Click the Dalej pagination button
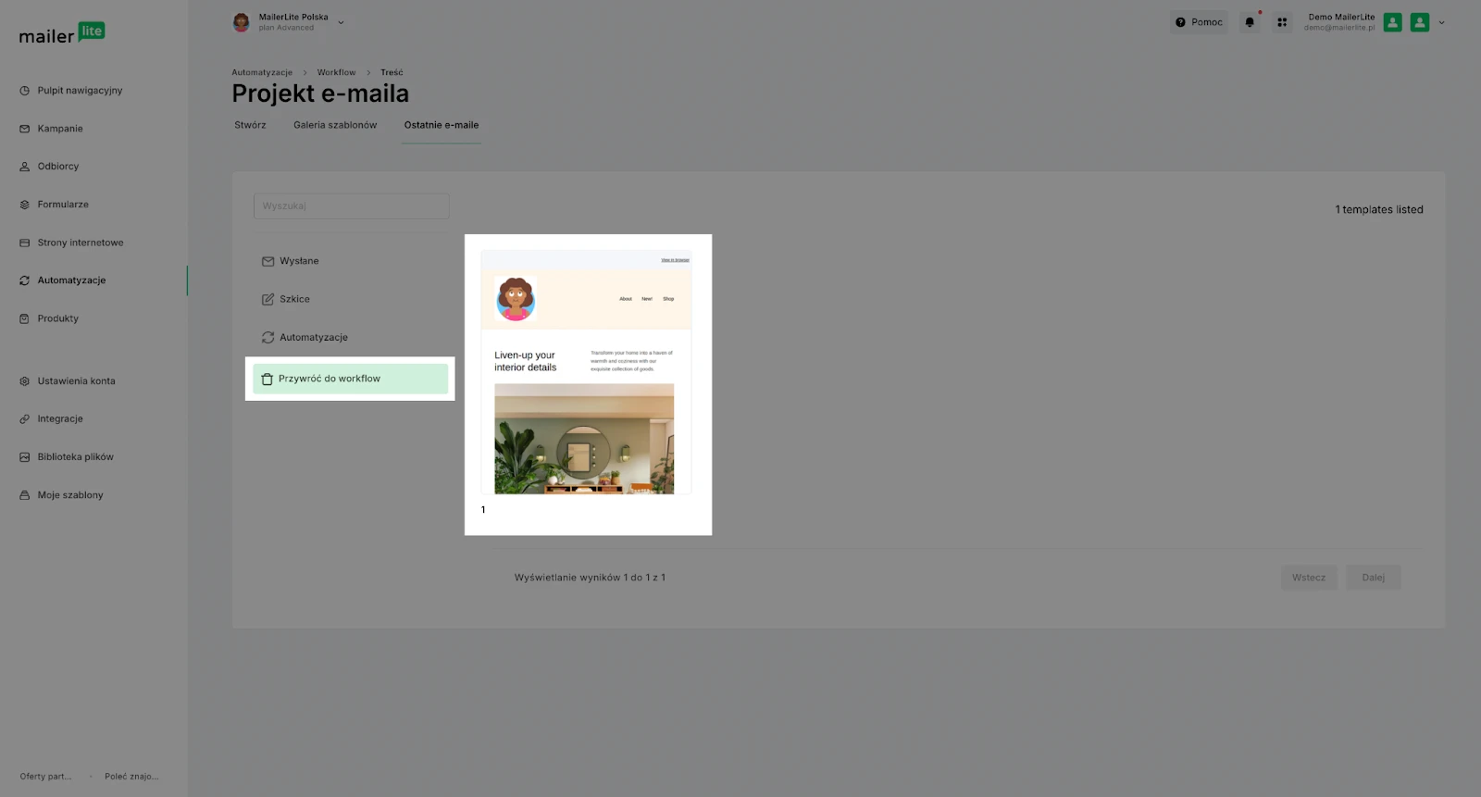Screen dimensions: 1481x797 (x=1373, y=578)
